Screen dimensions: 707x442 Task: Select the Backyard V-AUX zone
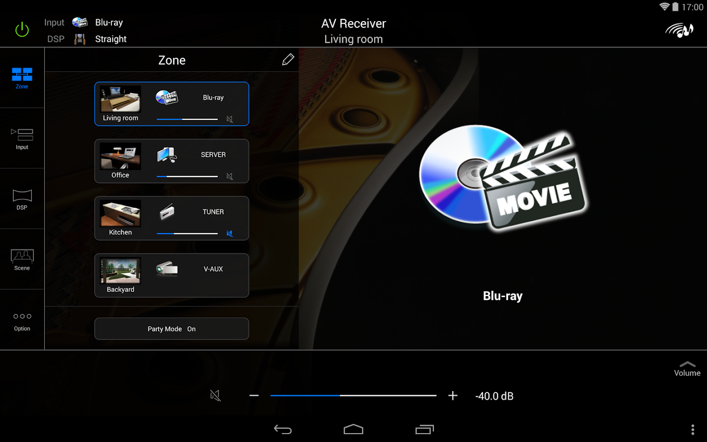(171, 276)
